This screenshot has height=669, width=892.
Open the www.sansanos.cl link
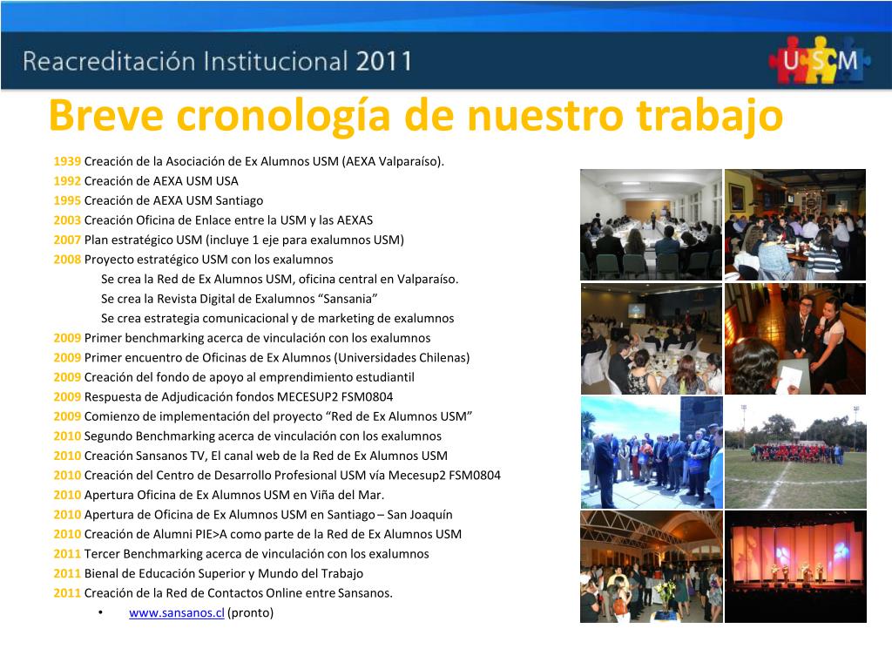pos(176,612)
